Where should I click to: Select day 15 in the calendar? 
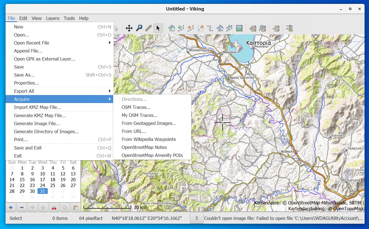click(22, 180)
